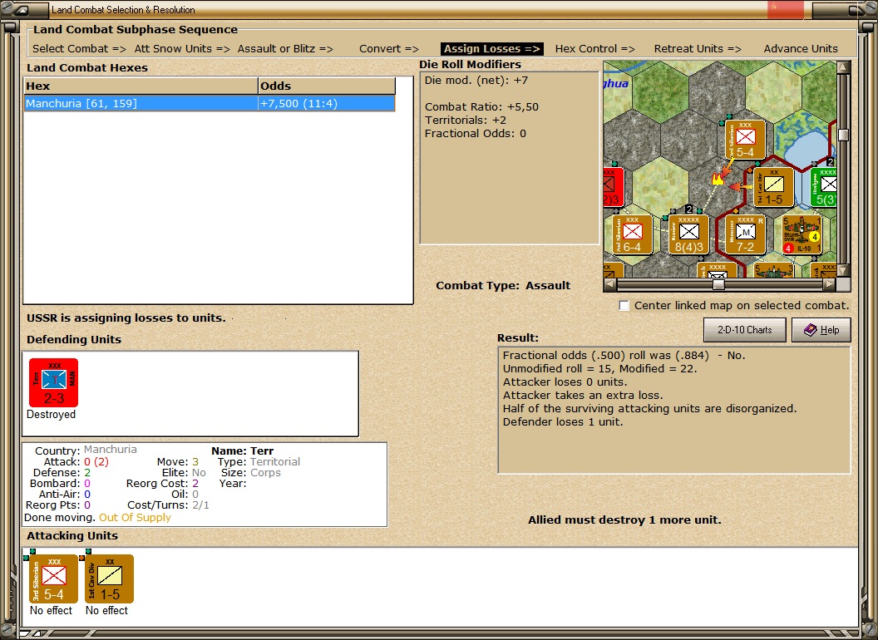Click the 5-4 Siberian corps on the map
This screenshot has height=640, width=878.
tap(745, 140)
